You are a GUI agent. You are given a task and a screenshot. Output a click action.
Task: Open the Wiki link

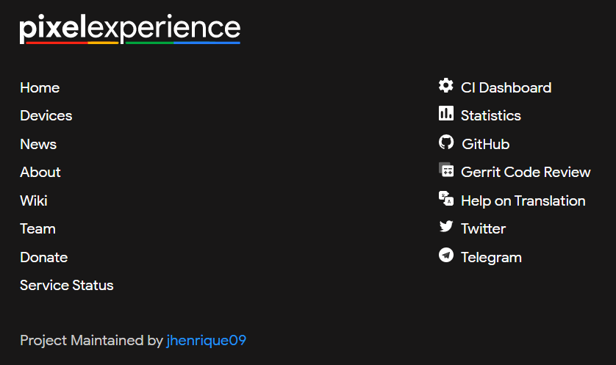pos(34,200)
